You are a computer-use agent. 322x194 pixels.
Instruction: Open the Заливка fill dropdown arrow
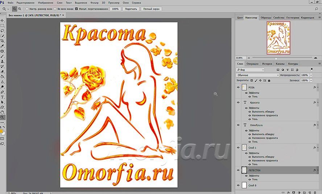point(311,81)
